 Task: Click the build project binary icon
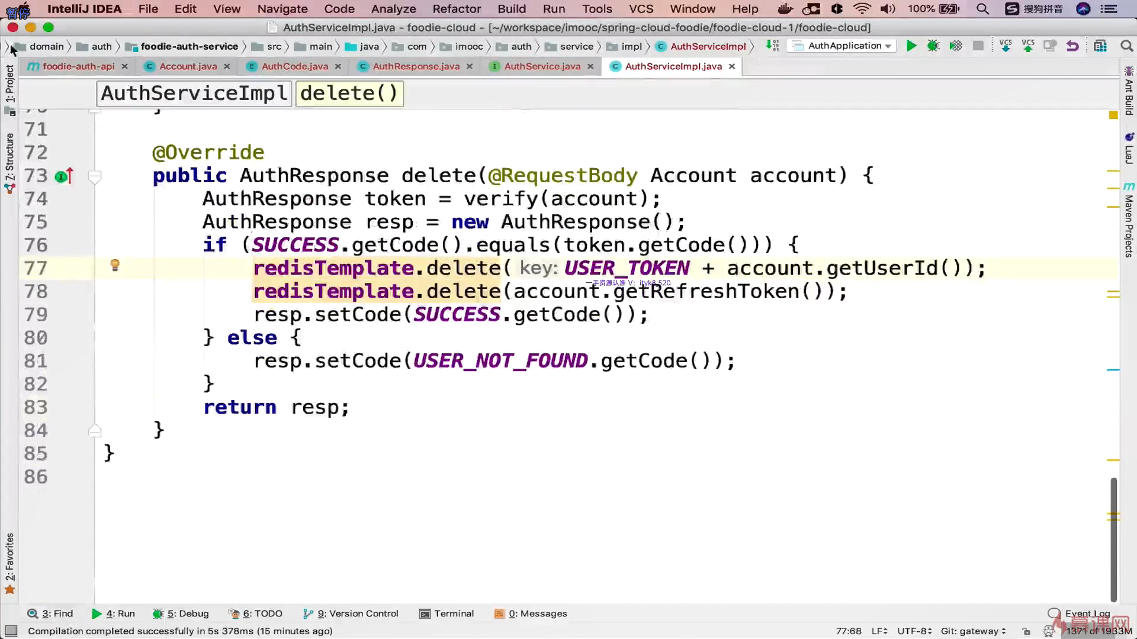point(772,46)
